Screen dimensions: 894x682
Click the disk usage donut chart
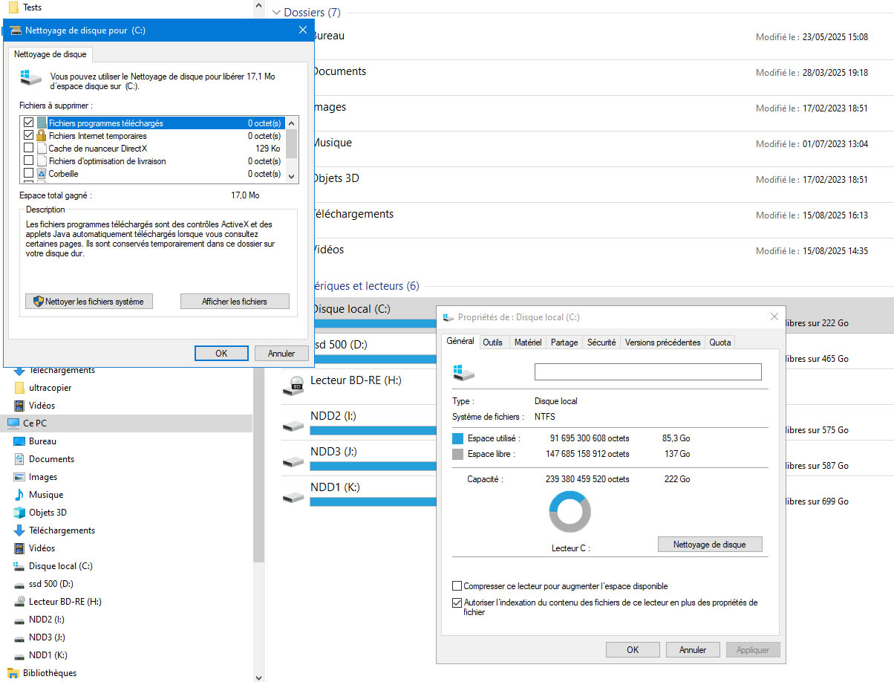point(570,513)
